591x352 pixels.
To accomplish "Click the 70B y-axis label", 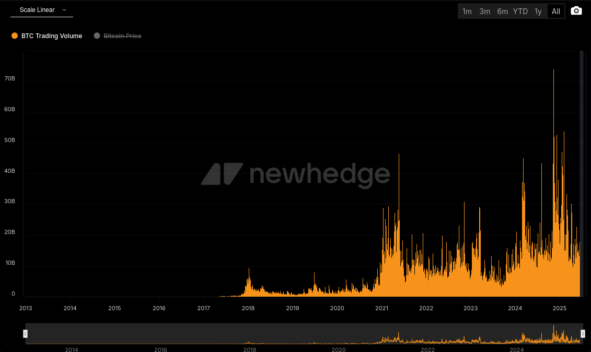I will click(10, 78).
